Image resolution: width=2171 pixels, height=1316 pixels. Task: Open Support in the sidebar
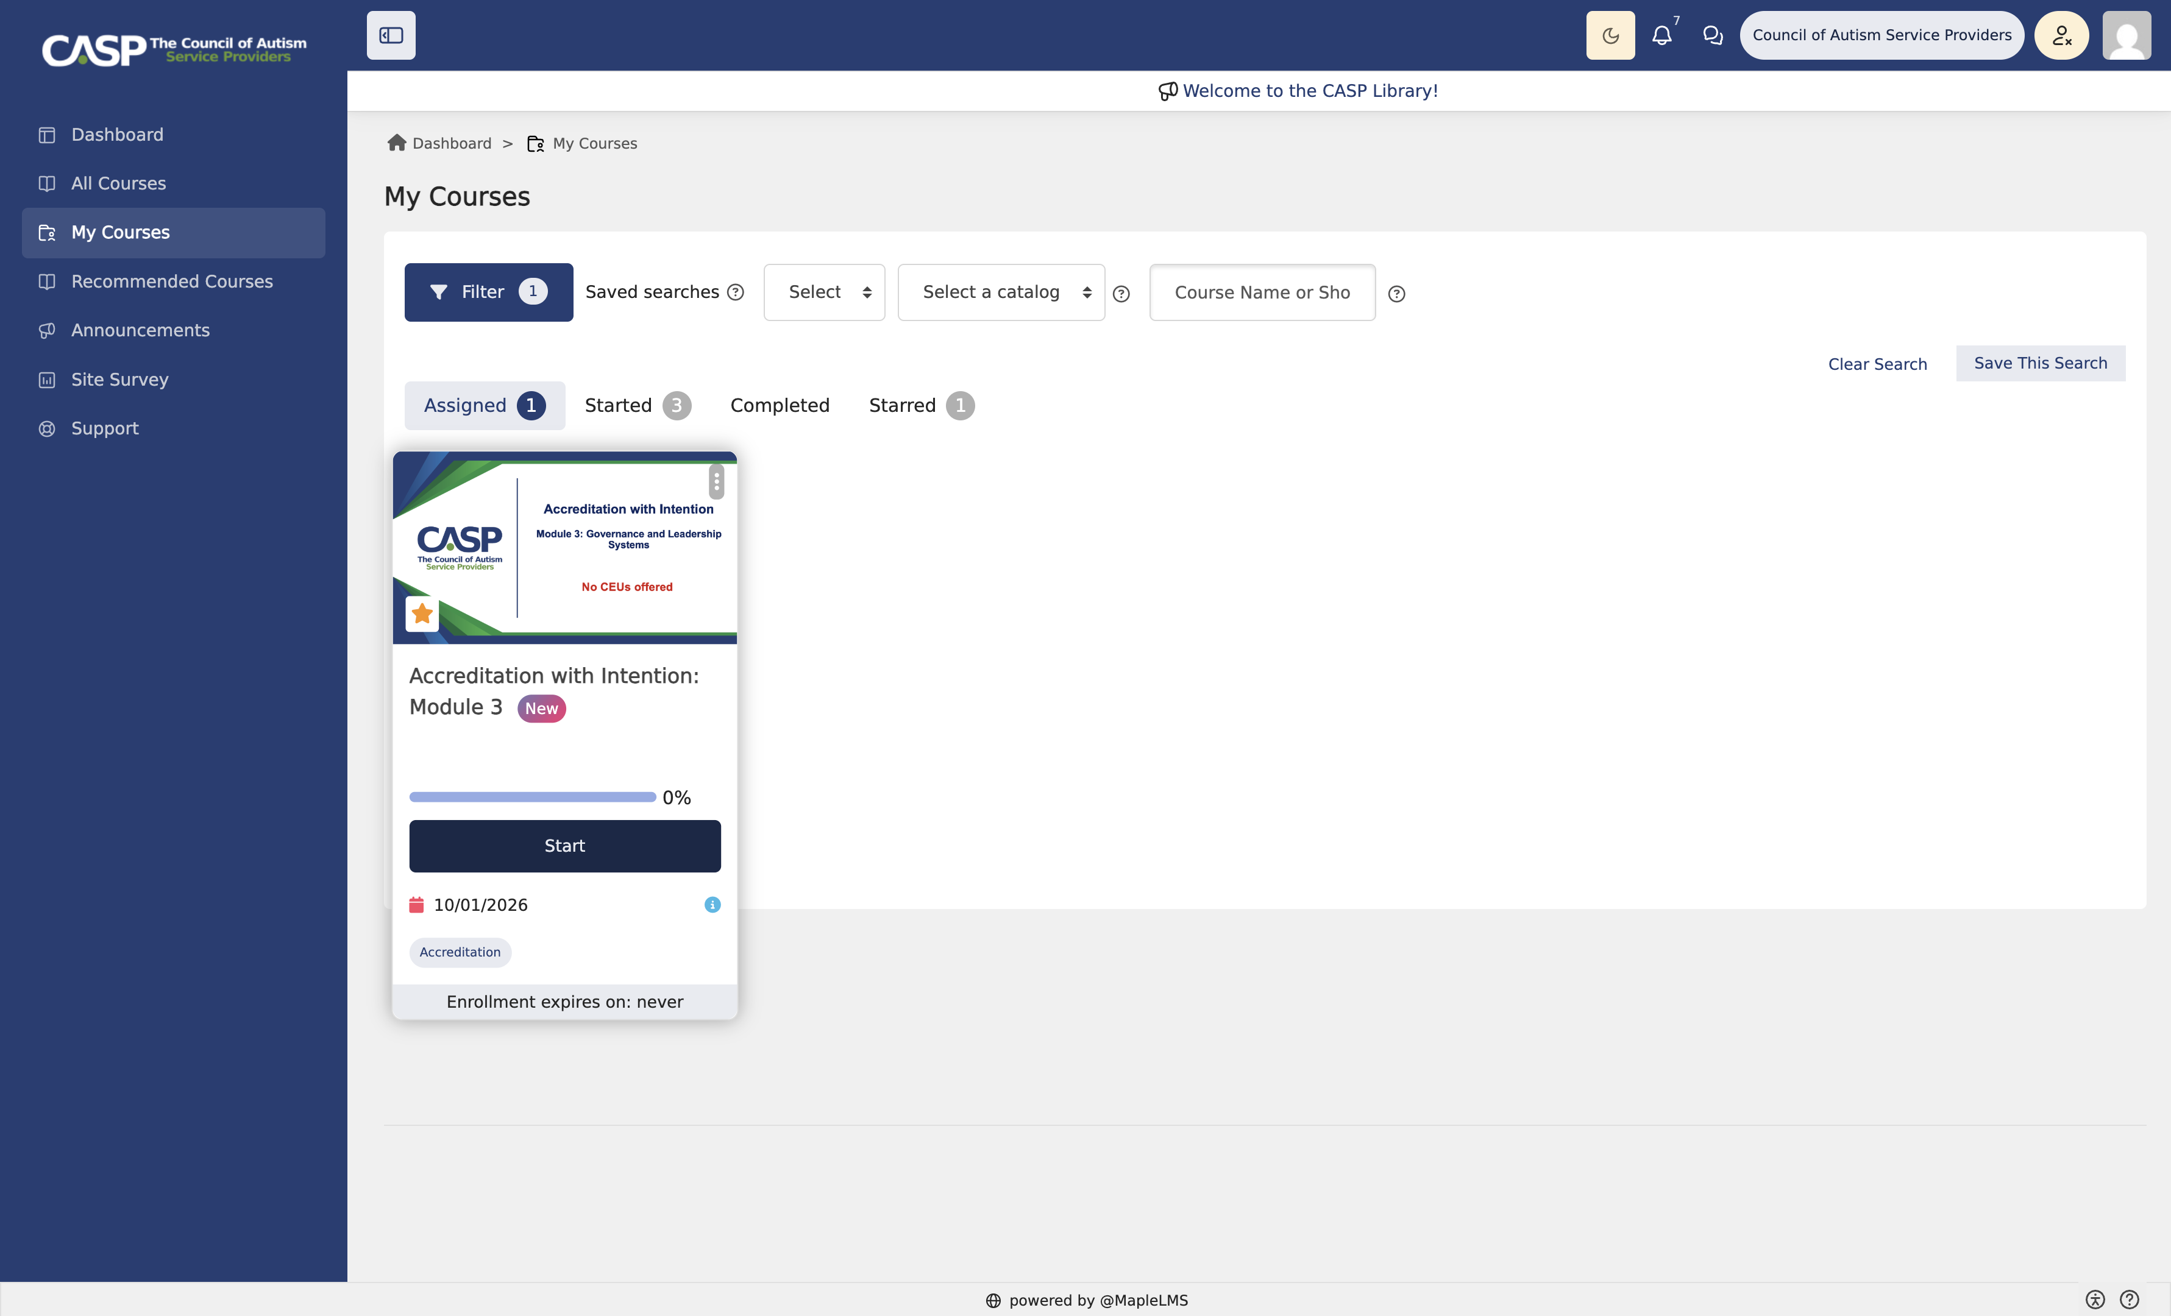(x=174, y=428)
